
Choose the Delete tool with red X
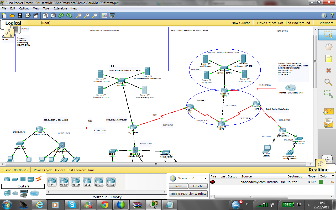pyautogui.click(x=328, y=70)
